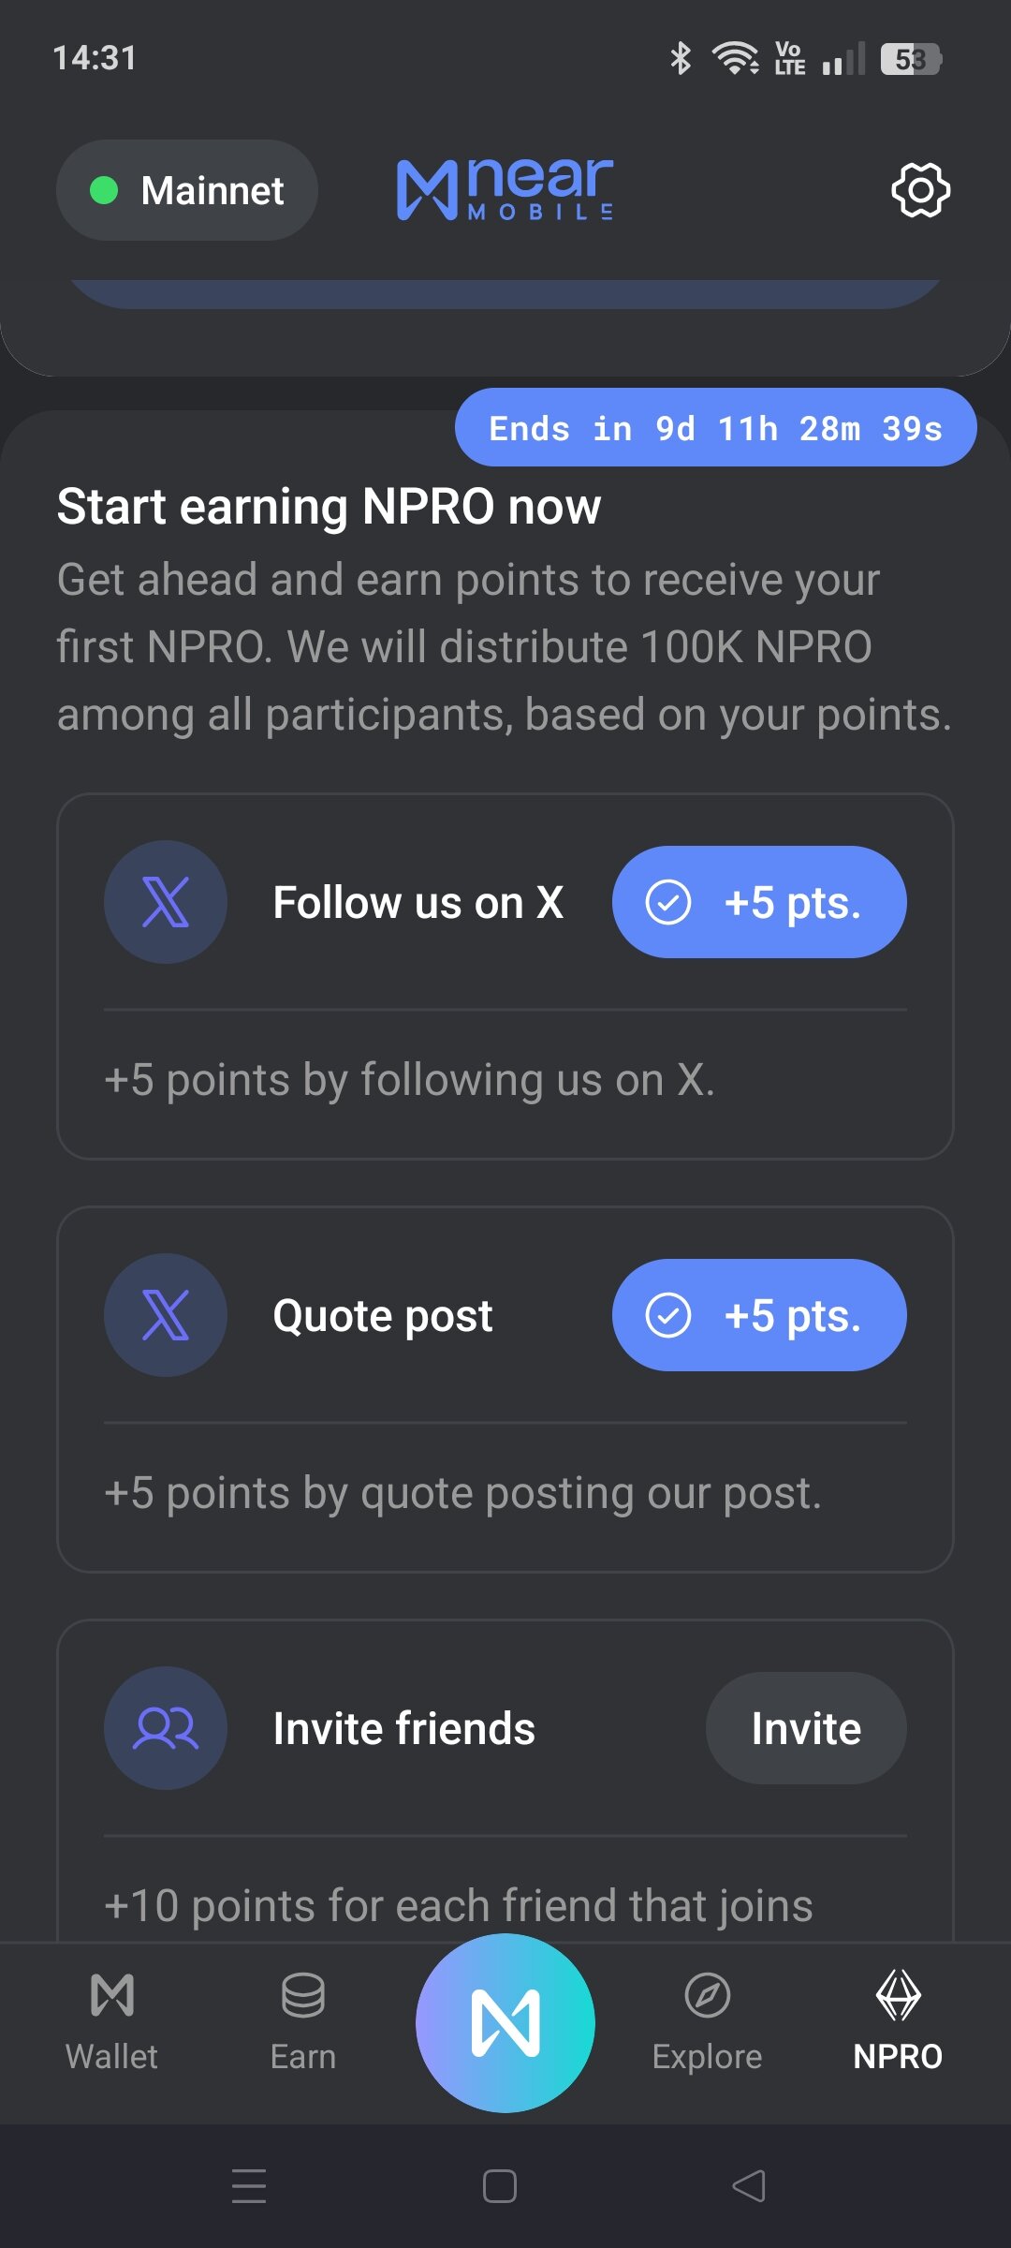Tap Android back navigation triangle

(749, 2186)
